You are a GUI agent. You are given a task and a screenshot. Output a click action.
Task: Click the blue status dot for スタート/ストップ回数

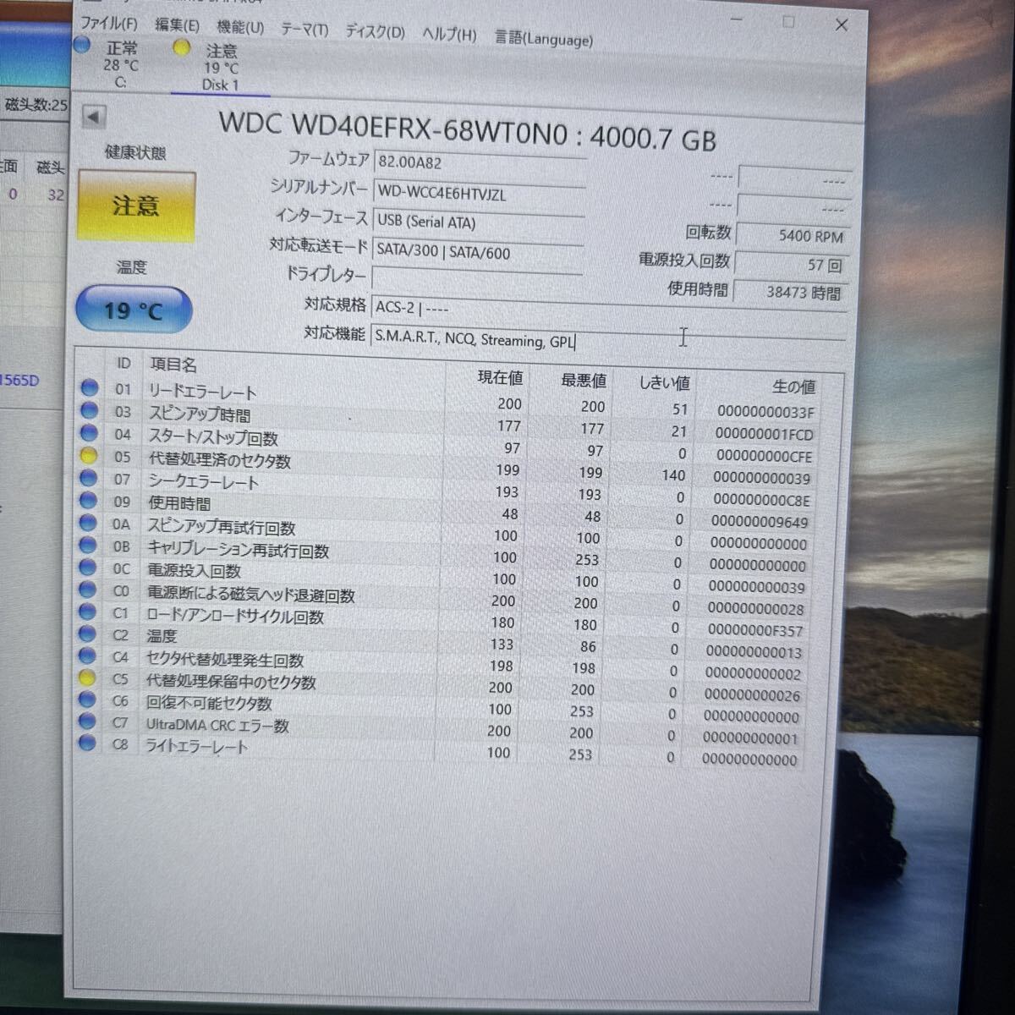[x=89, y=433]
